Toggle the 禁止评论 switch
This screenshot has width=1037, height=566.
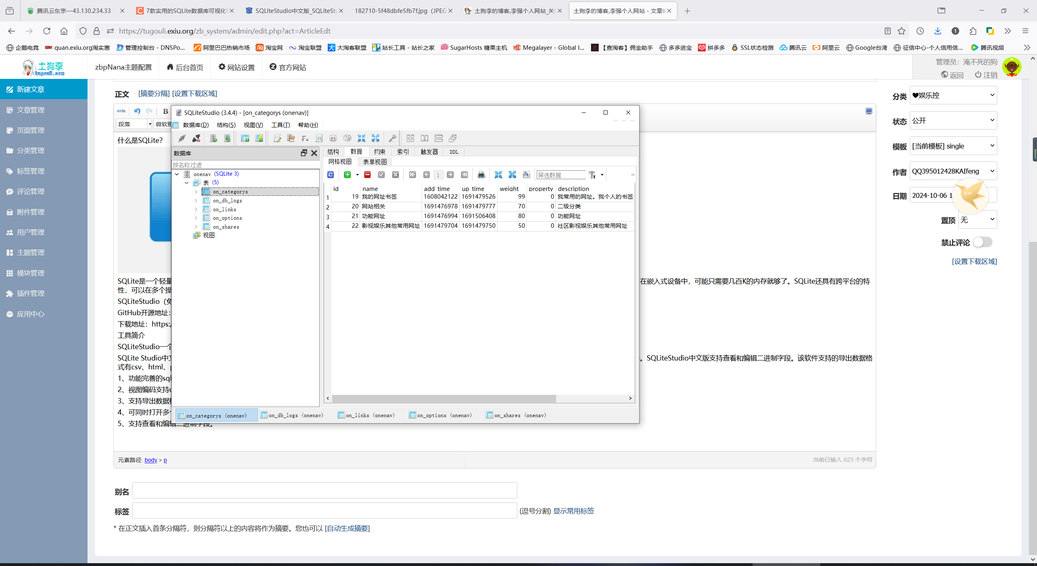click(983, 242)
